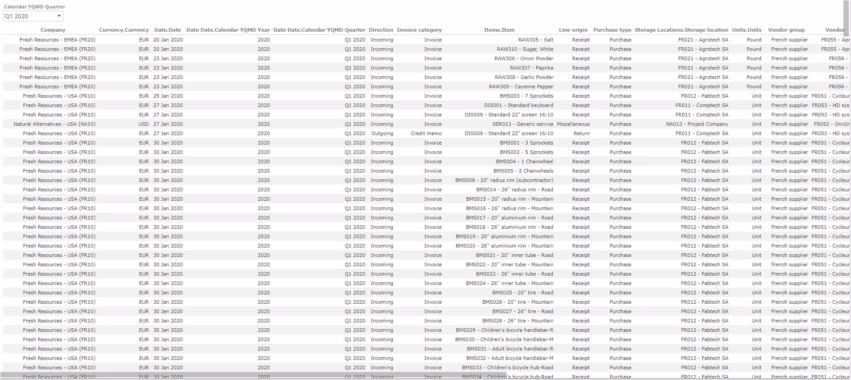The image size is (851, 380).
Task: Click the Date.Date column header
Action: click(167, 30)
